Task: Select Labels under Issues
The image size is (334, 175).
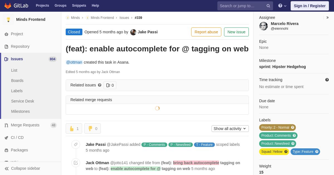Action: point(17,91)
